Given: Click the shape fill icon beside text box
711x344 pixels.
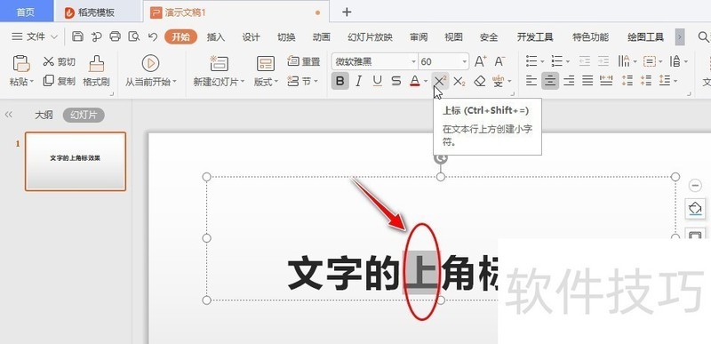Looking at the screenshot, I should point(695,209).
